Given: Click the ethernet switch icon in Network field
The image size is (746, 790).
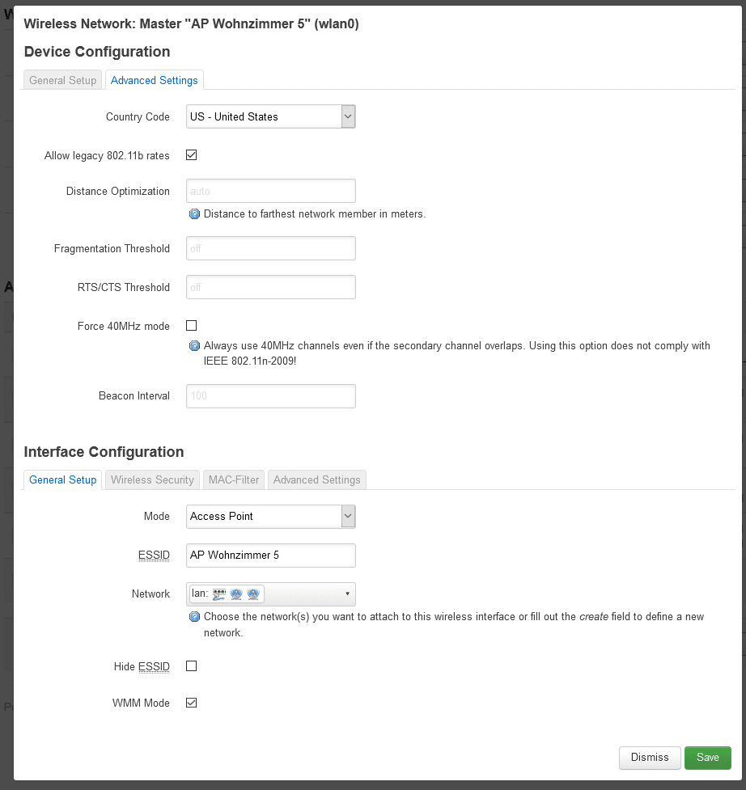Looking at the screenshot, I should 219,594.
